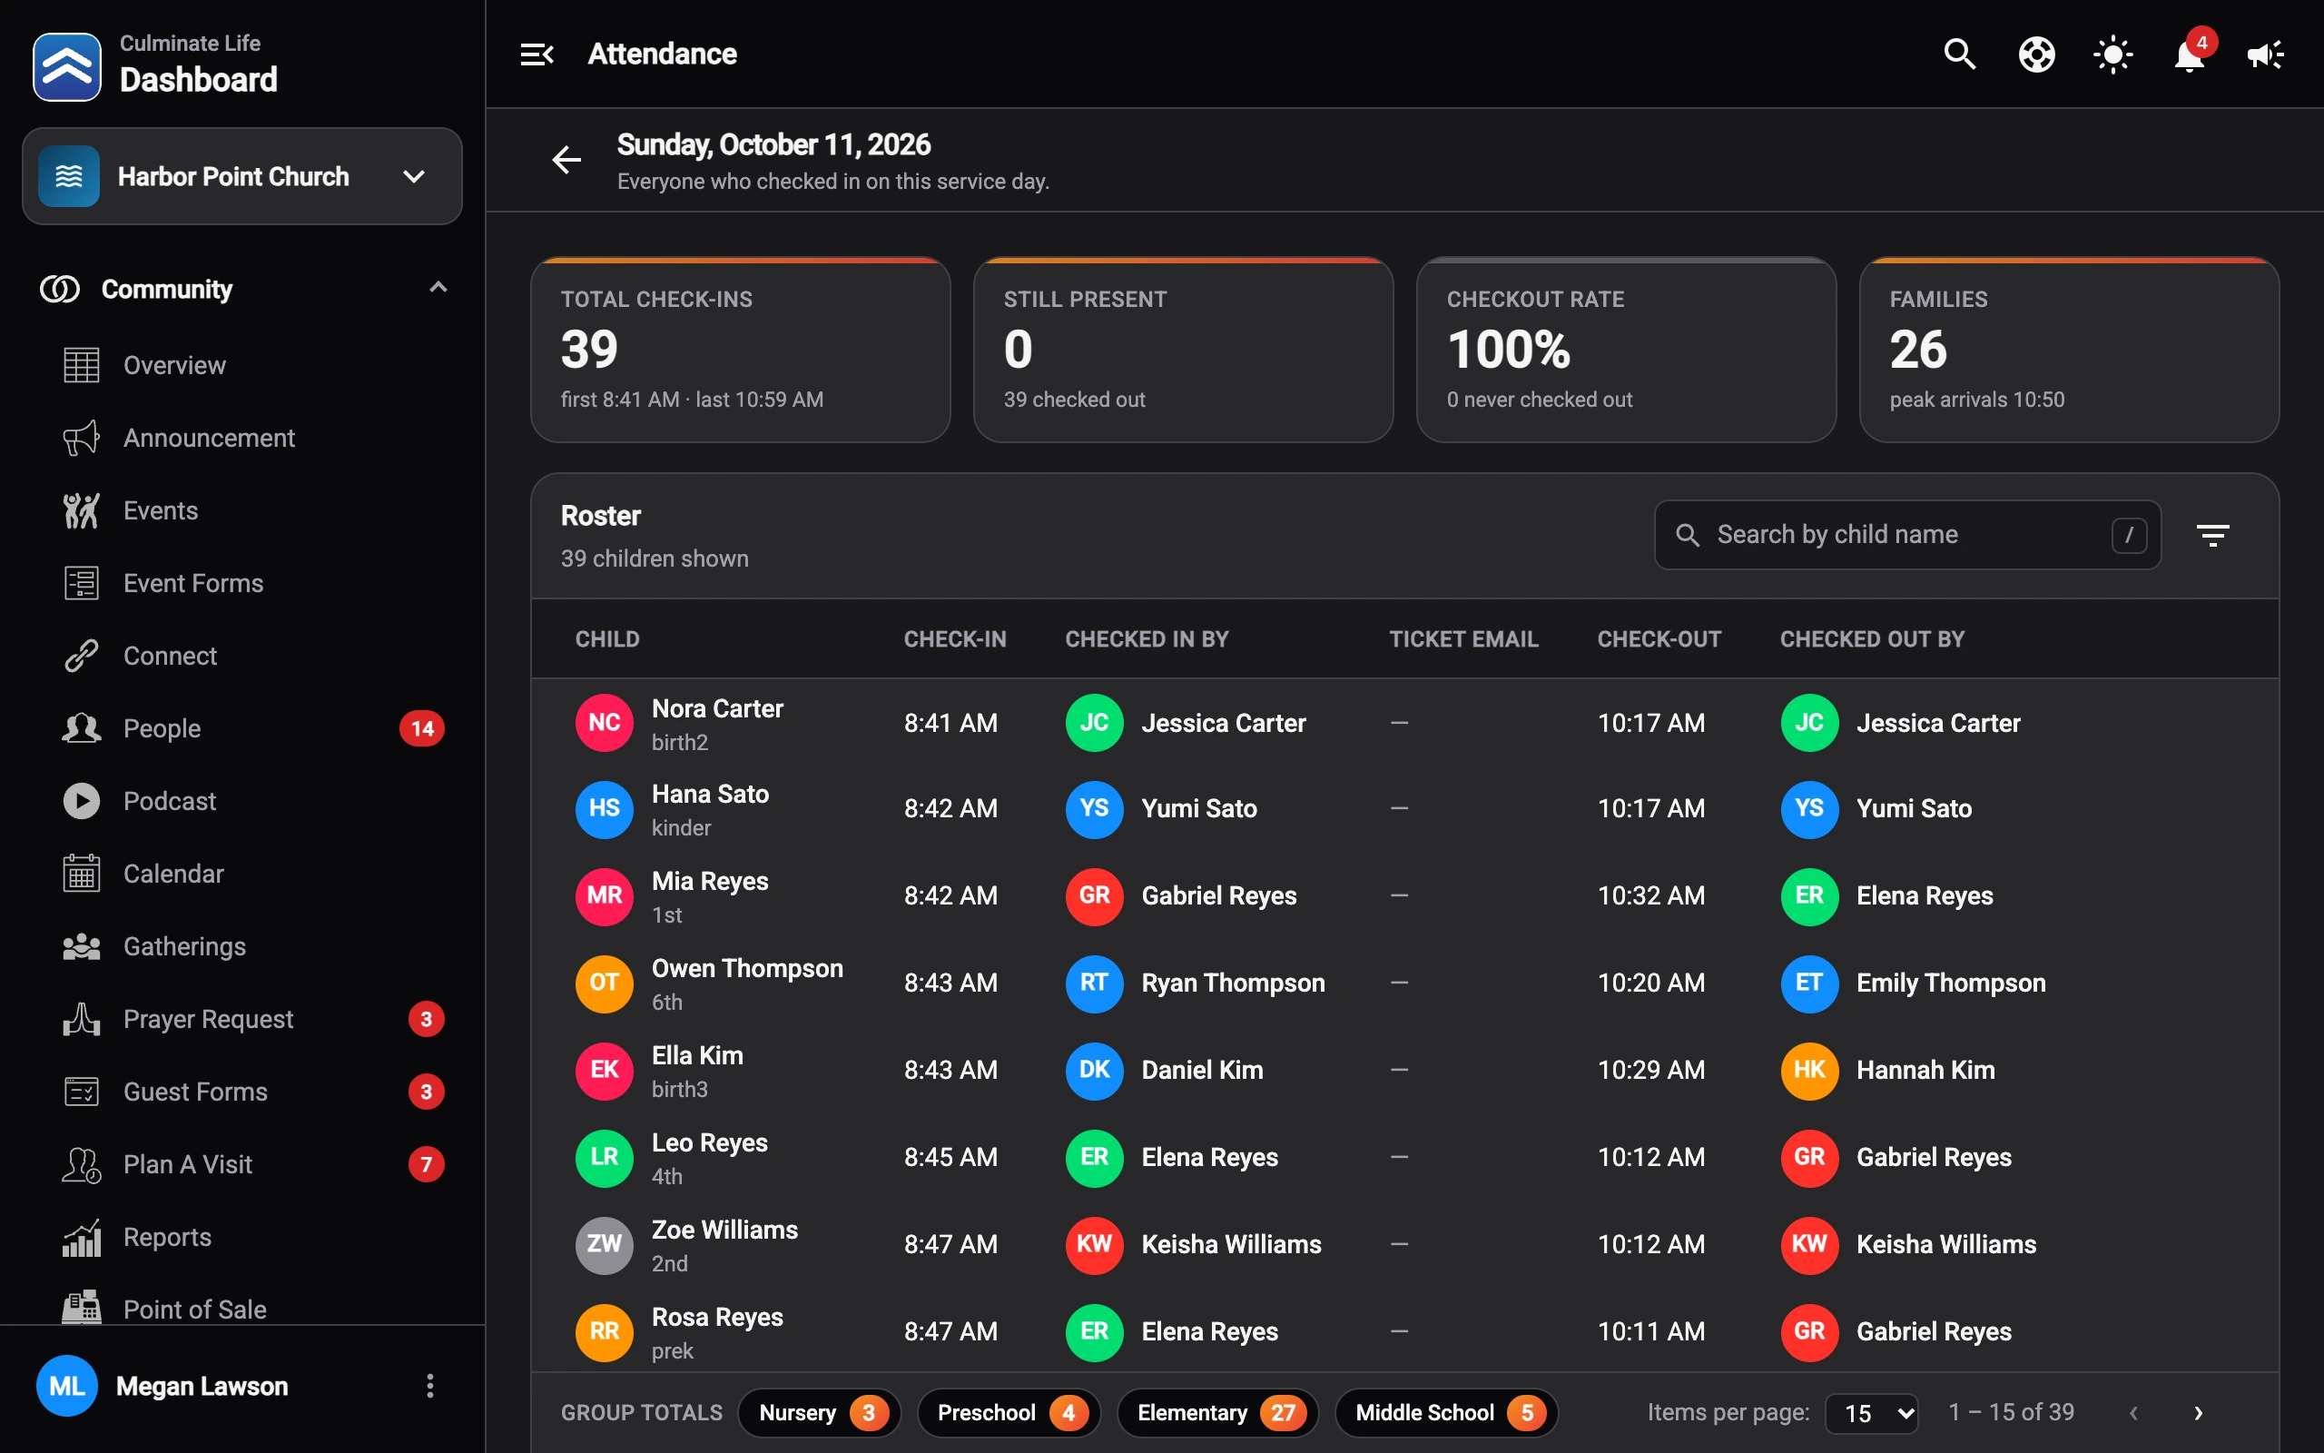The width and height of the screenshot is (2324, 1453).
Task: Sort by the CHECK-IN column header
Action: click(x=955, y=639)
